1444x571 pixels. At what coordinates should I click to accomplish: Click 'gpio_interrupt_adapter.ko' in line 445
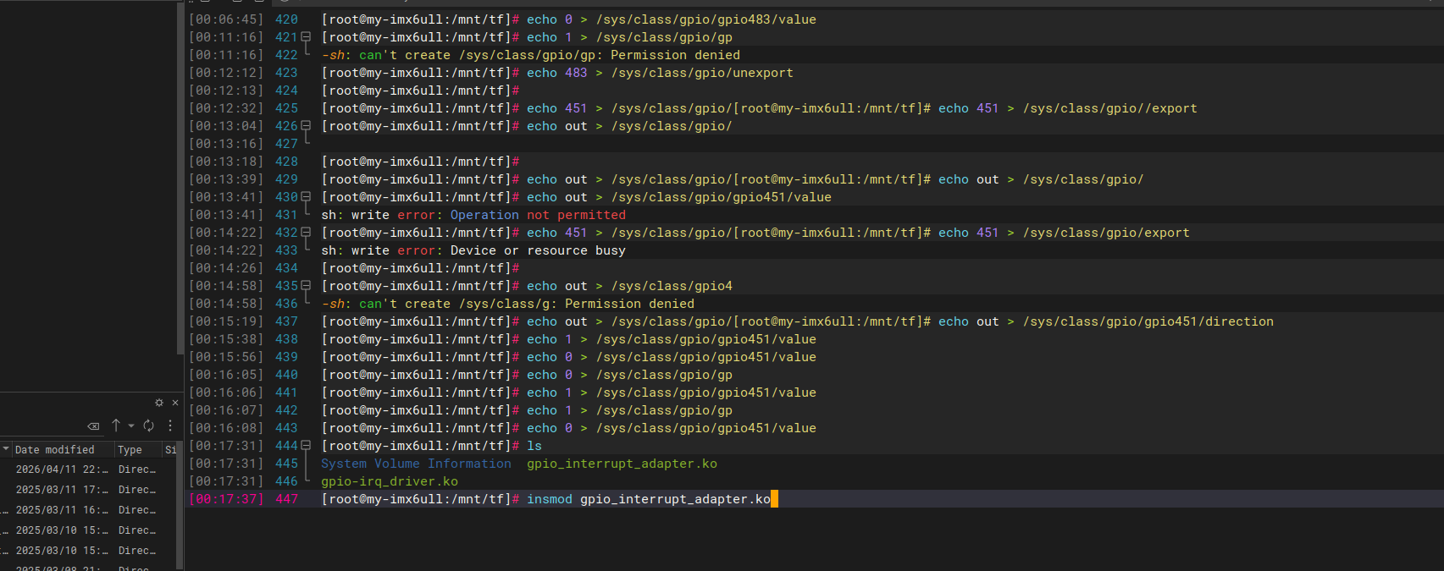(x=622, y=464)
